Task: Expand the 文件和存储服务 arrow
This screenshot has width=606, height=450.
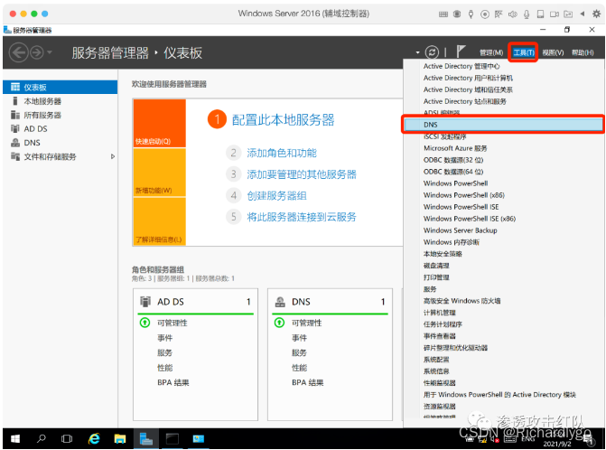Action: pyautogui.click(x=113, y=156)
